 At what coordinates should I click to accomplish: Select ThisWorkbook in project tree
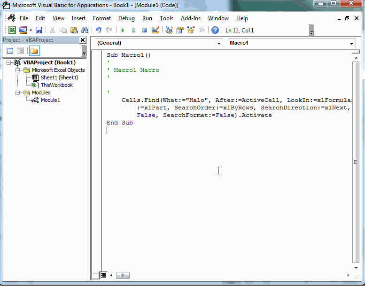56,85
